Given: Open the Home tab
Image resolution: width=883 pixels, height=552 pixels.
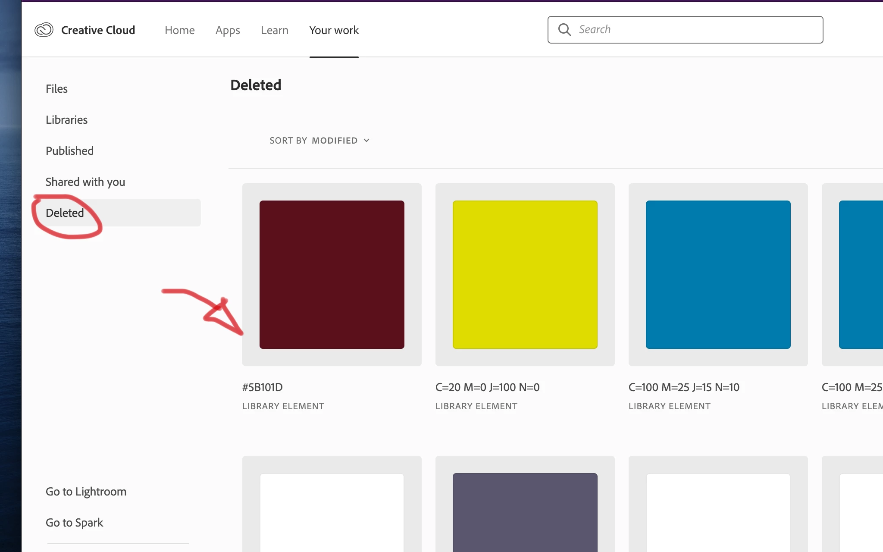Looking at the screenshot, I should 179,30.
